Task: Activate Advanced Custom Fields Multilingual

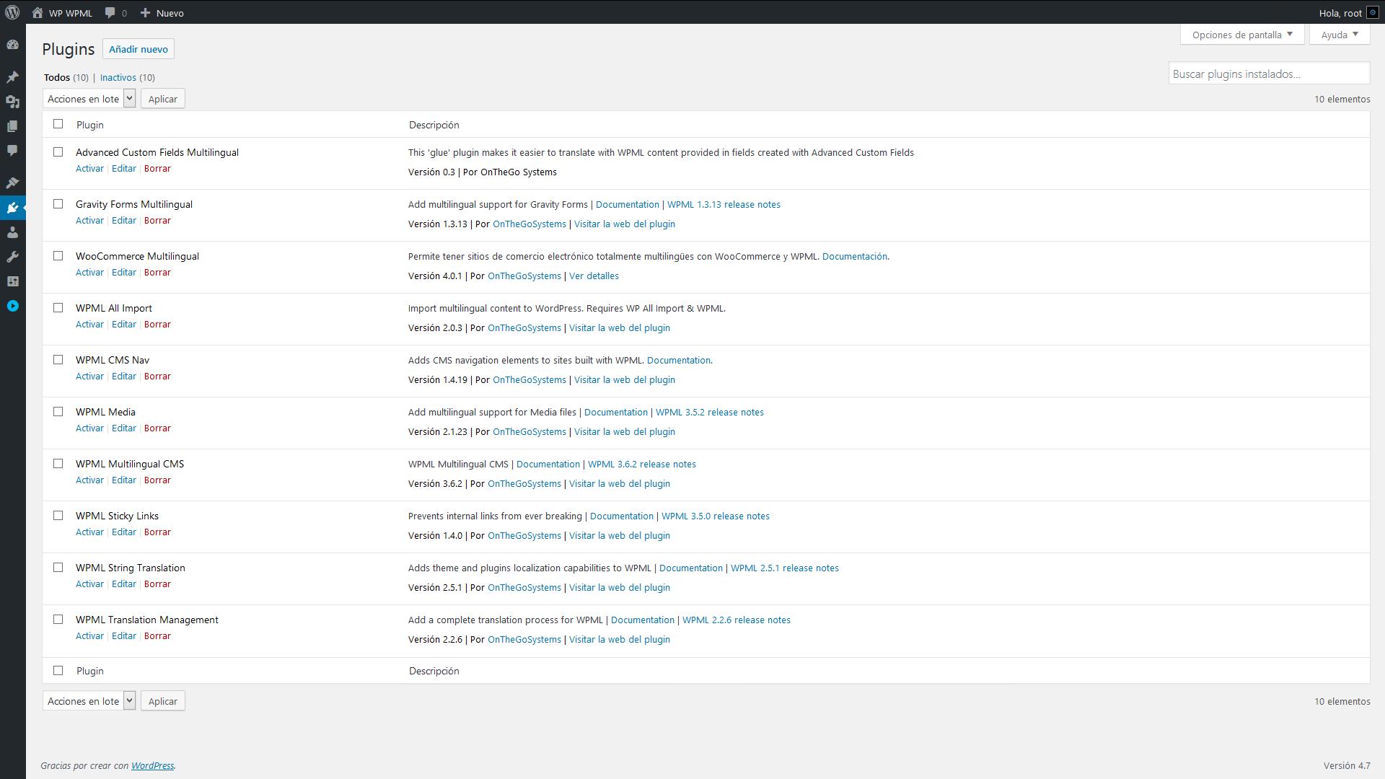Action: [x=89, y=169]
